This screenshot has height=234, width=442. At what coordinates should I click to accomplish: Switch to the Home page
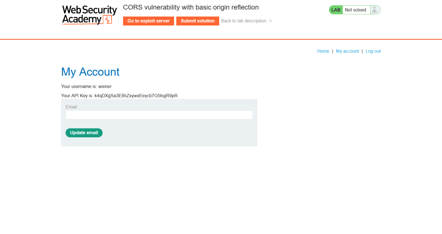pos(323,51)
